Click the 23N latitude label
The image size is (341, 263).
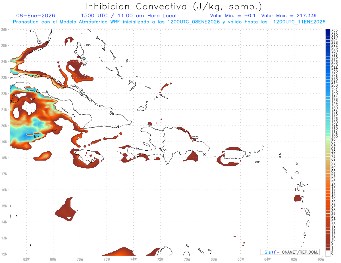coord(4,77)
